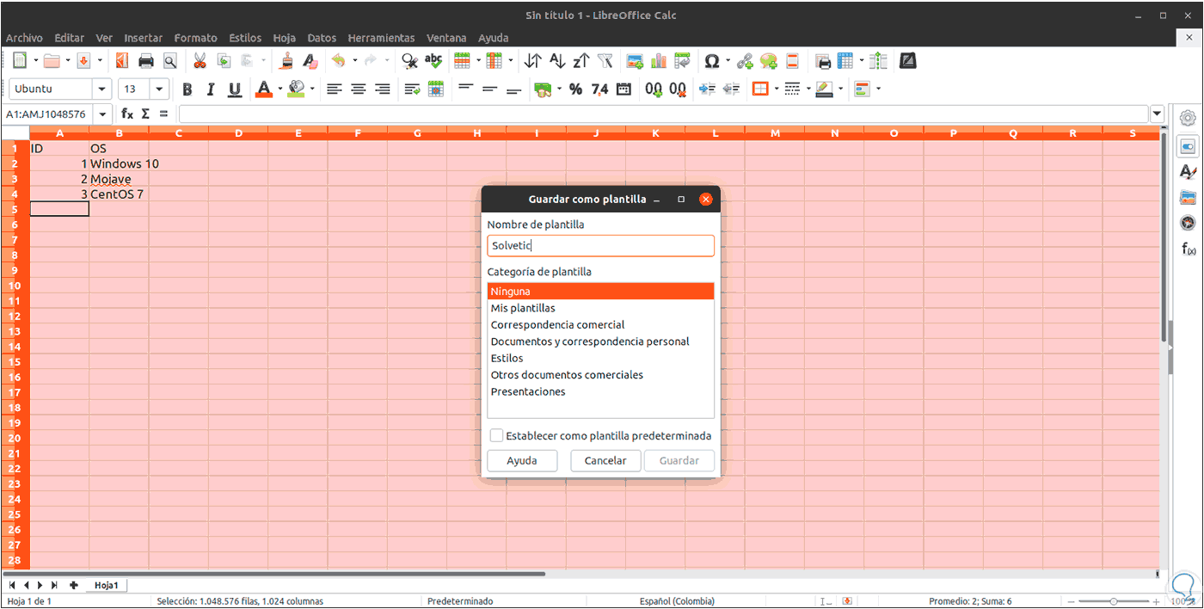
Task: Click the Insert Special Character omega icon
Action: [x=711, y=61]
